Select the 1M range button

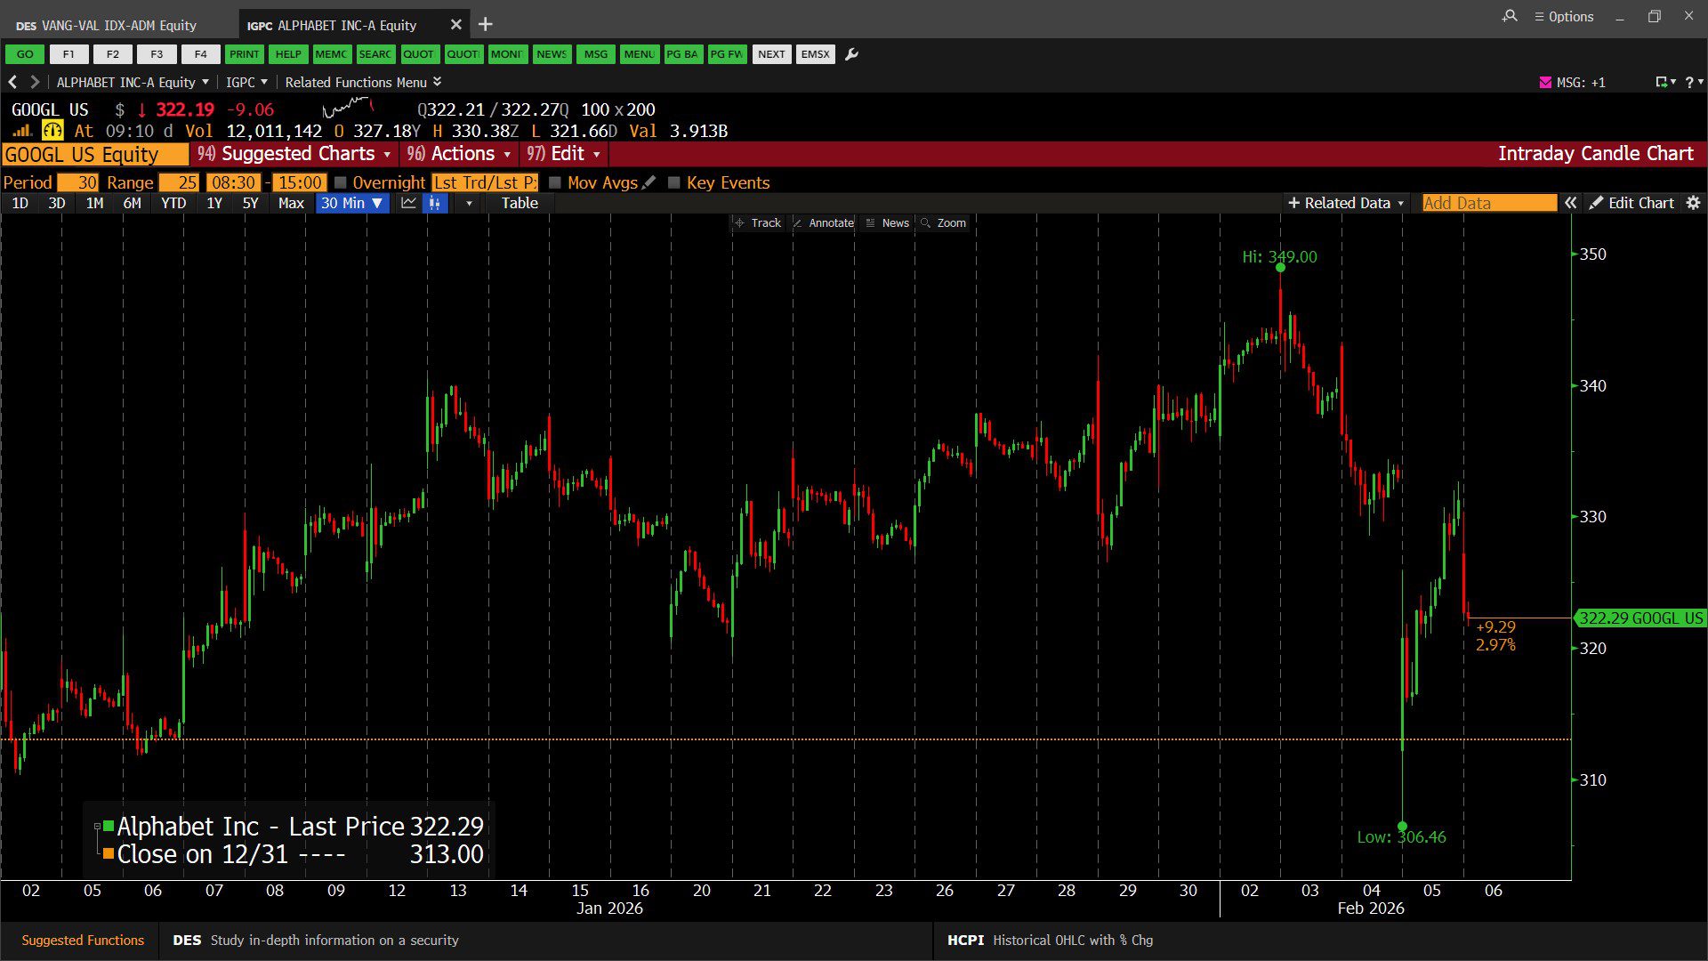tap(95, 203)
